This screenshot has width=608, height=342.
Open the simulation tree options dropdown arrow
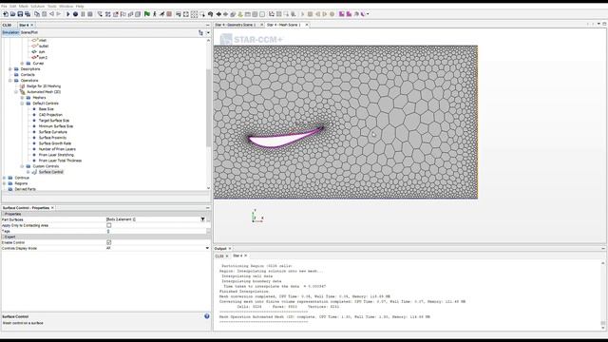click(x=208, y=33)
